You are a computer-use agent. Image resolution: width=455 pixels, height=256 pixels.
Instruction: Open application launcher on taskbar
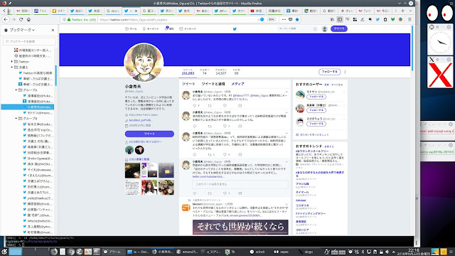tap(4, 252)
